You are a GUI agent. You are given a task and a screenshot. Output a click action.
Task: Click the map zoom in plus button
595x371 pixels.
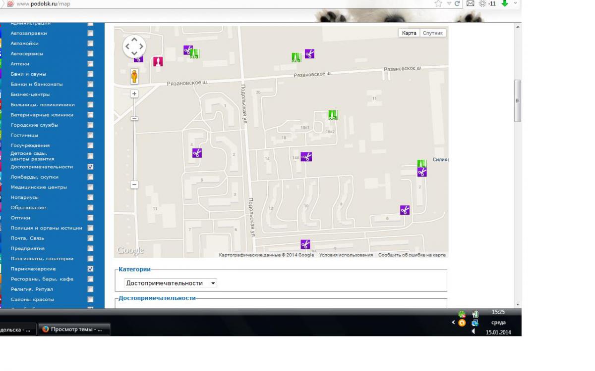[x=134, y=93]
